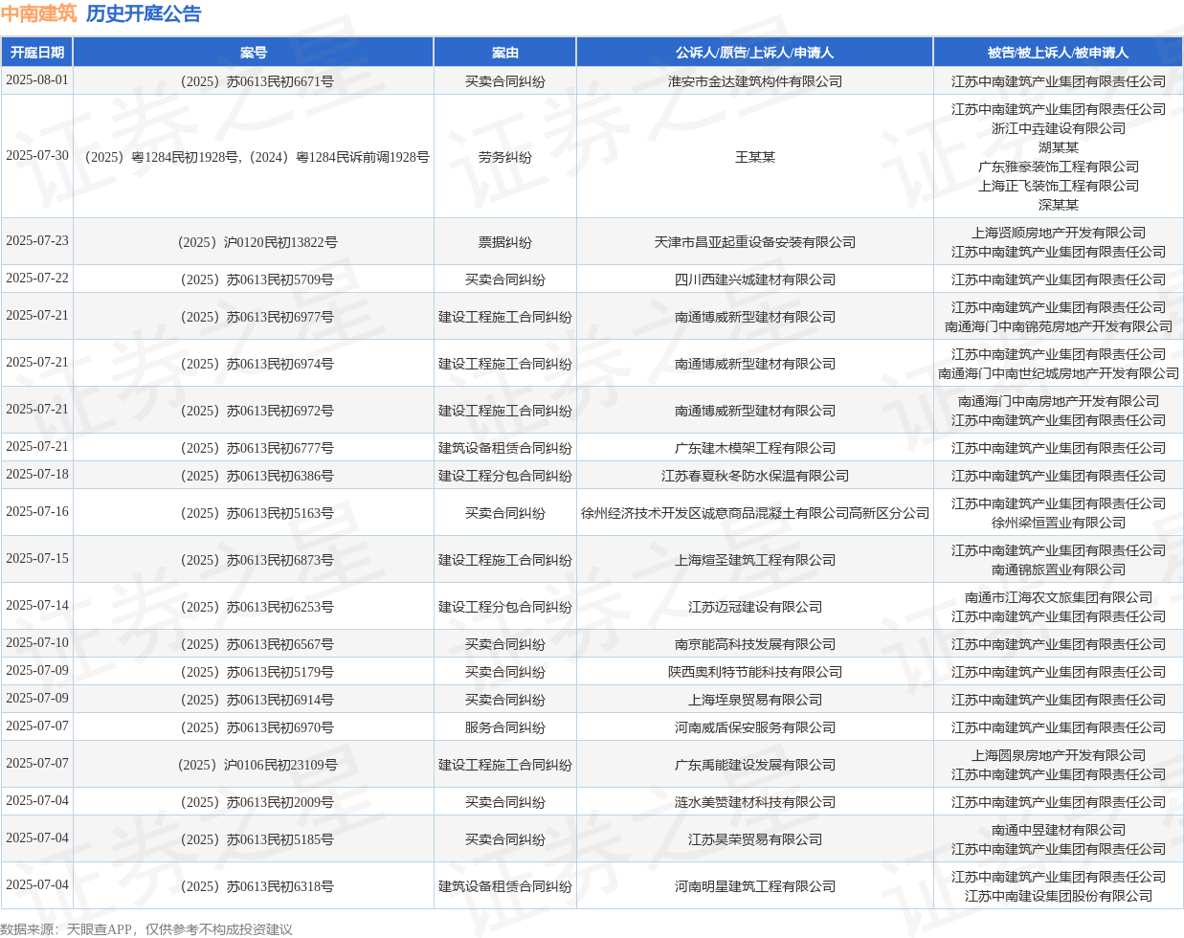This screenshot has height=938, width=1184.
Task: Click the 公诉人/原告/上诉人/申请人 column header
Action: pos(754,53)
